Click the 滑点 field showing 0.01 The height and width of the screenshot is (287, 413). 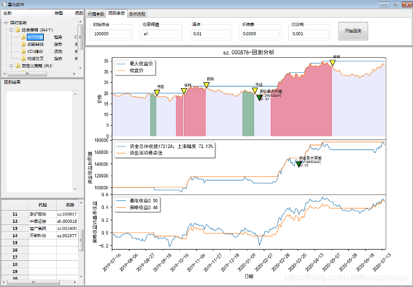click(x=210, y=34)
